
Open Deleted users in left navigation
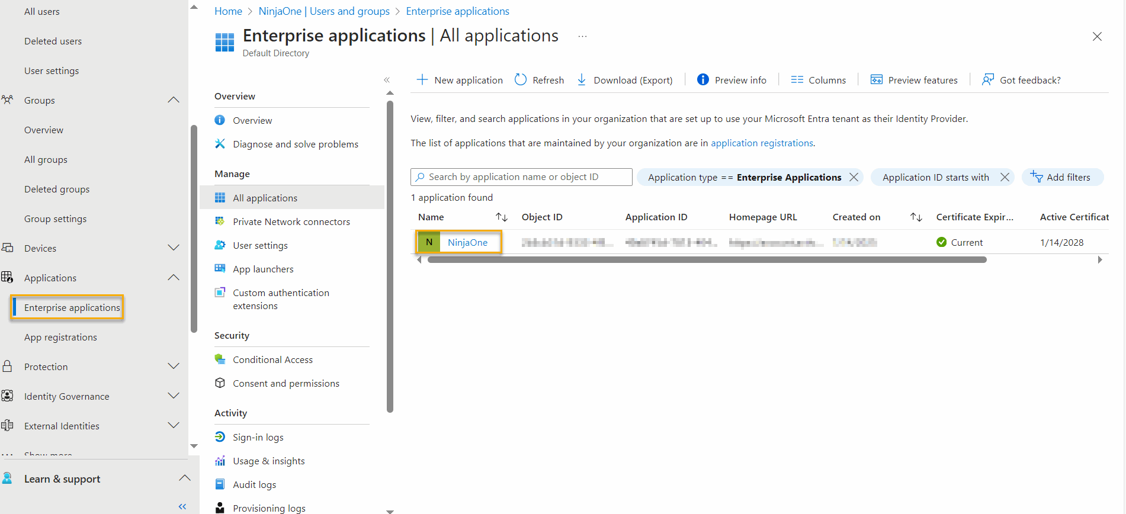53,41
